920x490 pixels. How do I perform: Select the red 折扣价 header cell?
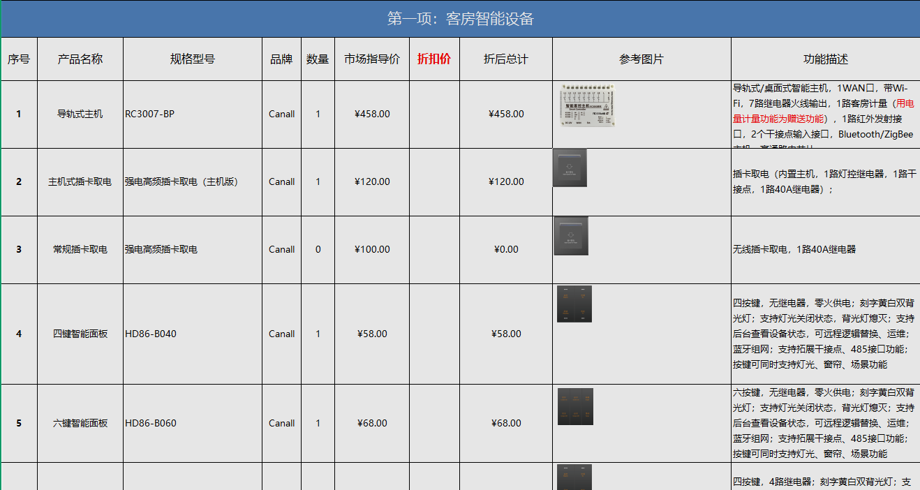click(x=434, y=59)
